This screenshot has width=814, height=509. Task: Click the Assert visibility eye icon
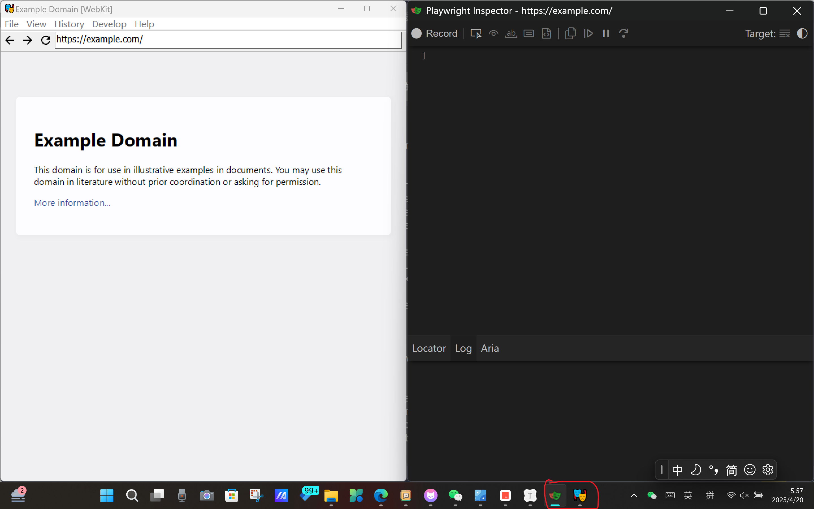[493, 33]
